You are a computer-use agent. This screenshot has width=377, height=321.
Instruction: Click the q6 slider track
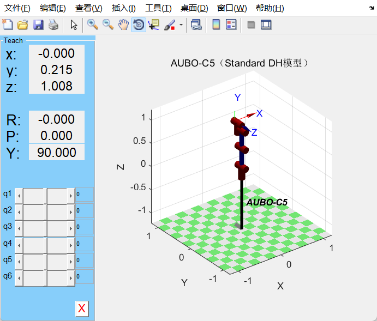coord(45,278)
